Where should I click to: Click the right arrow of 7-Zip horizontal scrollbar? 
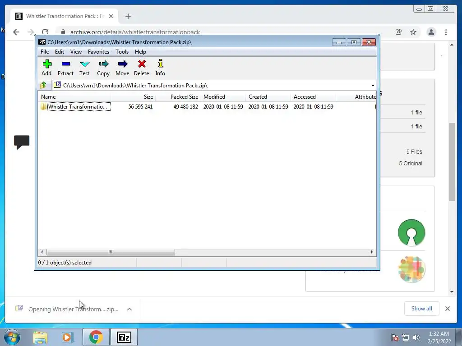click(372, 252)
